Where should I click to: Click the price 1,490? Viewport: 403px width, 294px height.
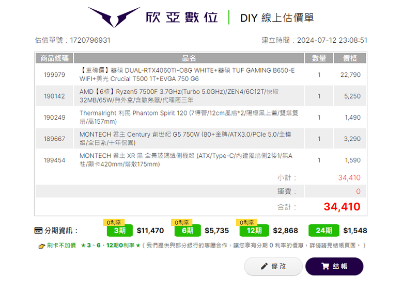pos(352,118)
